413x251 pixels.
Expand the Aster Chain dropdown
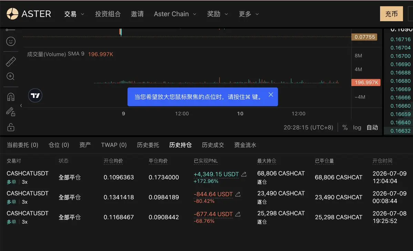point(175,14)
